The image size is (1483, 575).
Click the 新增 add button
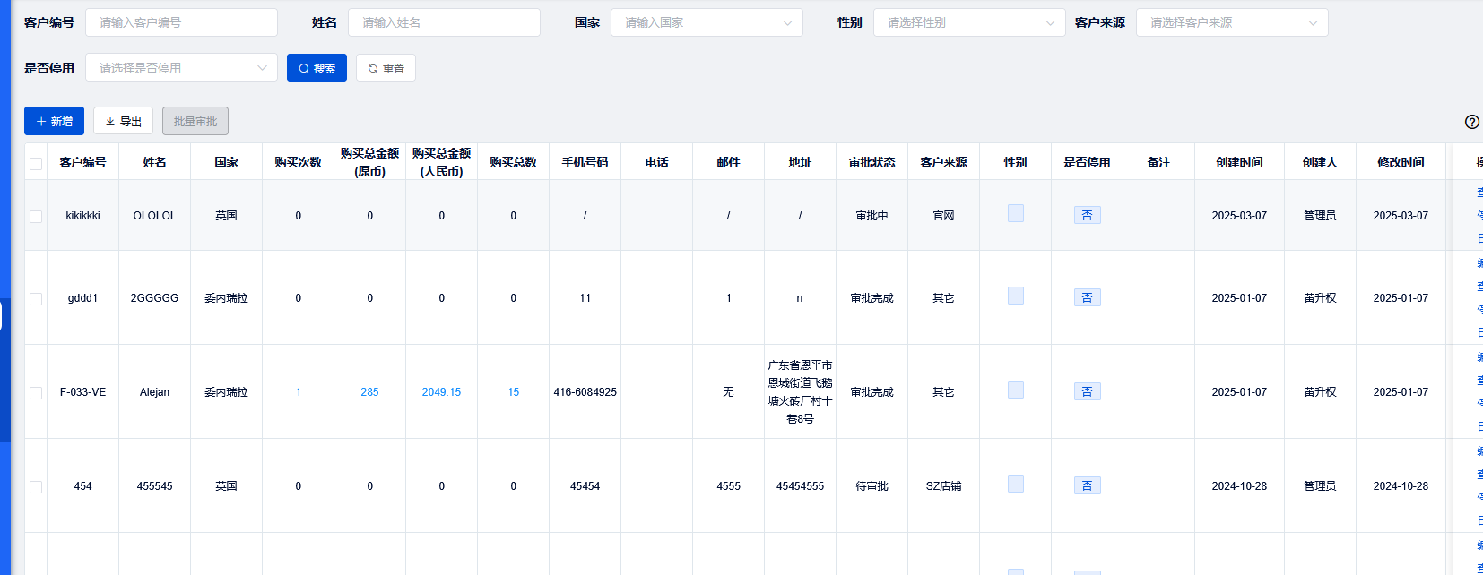click(x=54, y=121)
